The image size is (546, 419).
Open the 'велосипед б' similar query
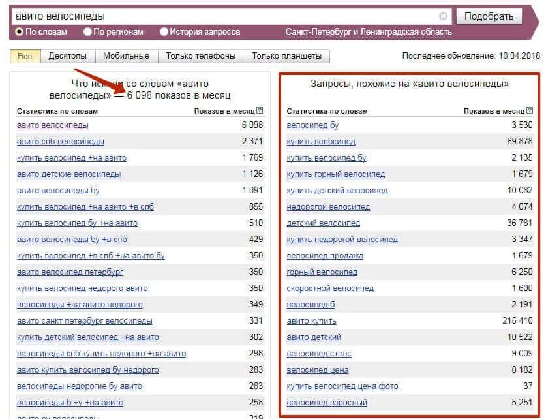311,305
